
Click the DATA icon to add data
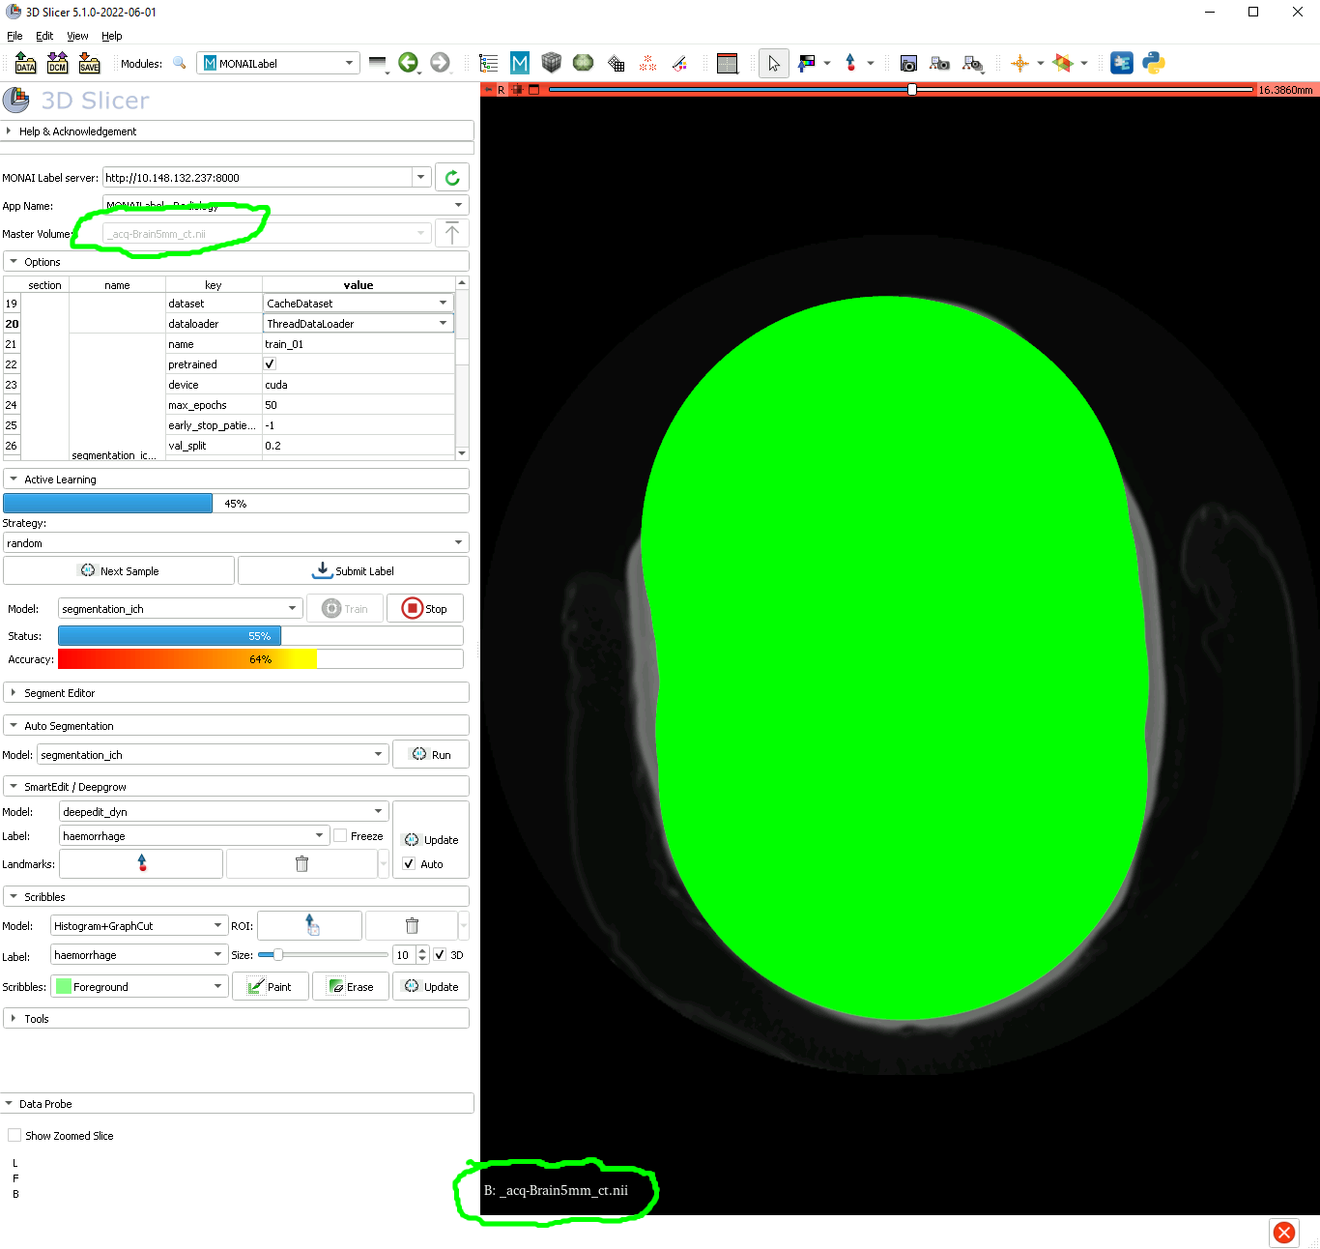click(x=25, y=63)
